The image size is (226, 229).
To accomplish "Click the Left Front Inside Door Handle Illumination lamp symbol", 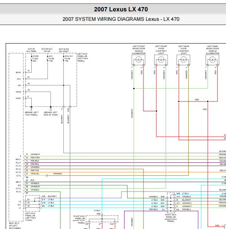I will (x=138, y=60).
